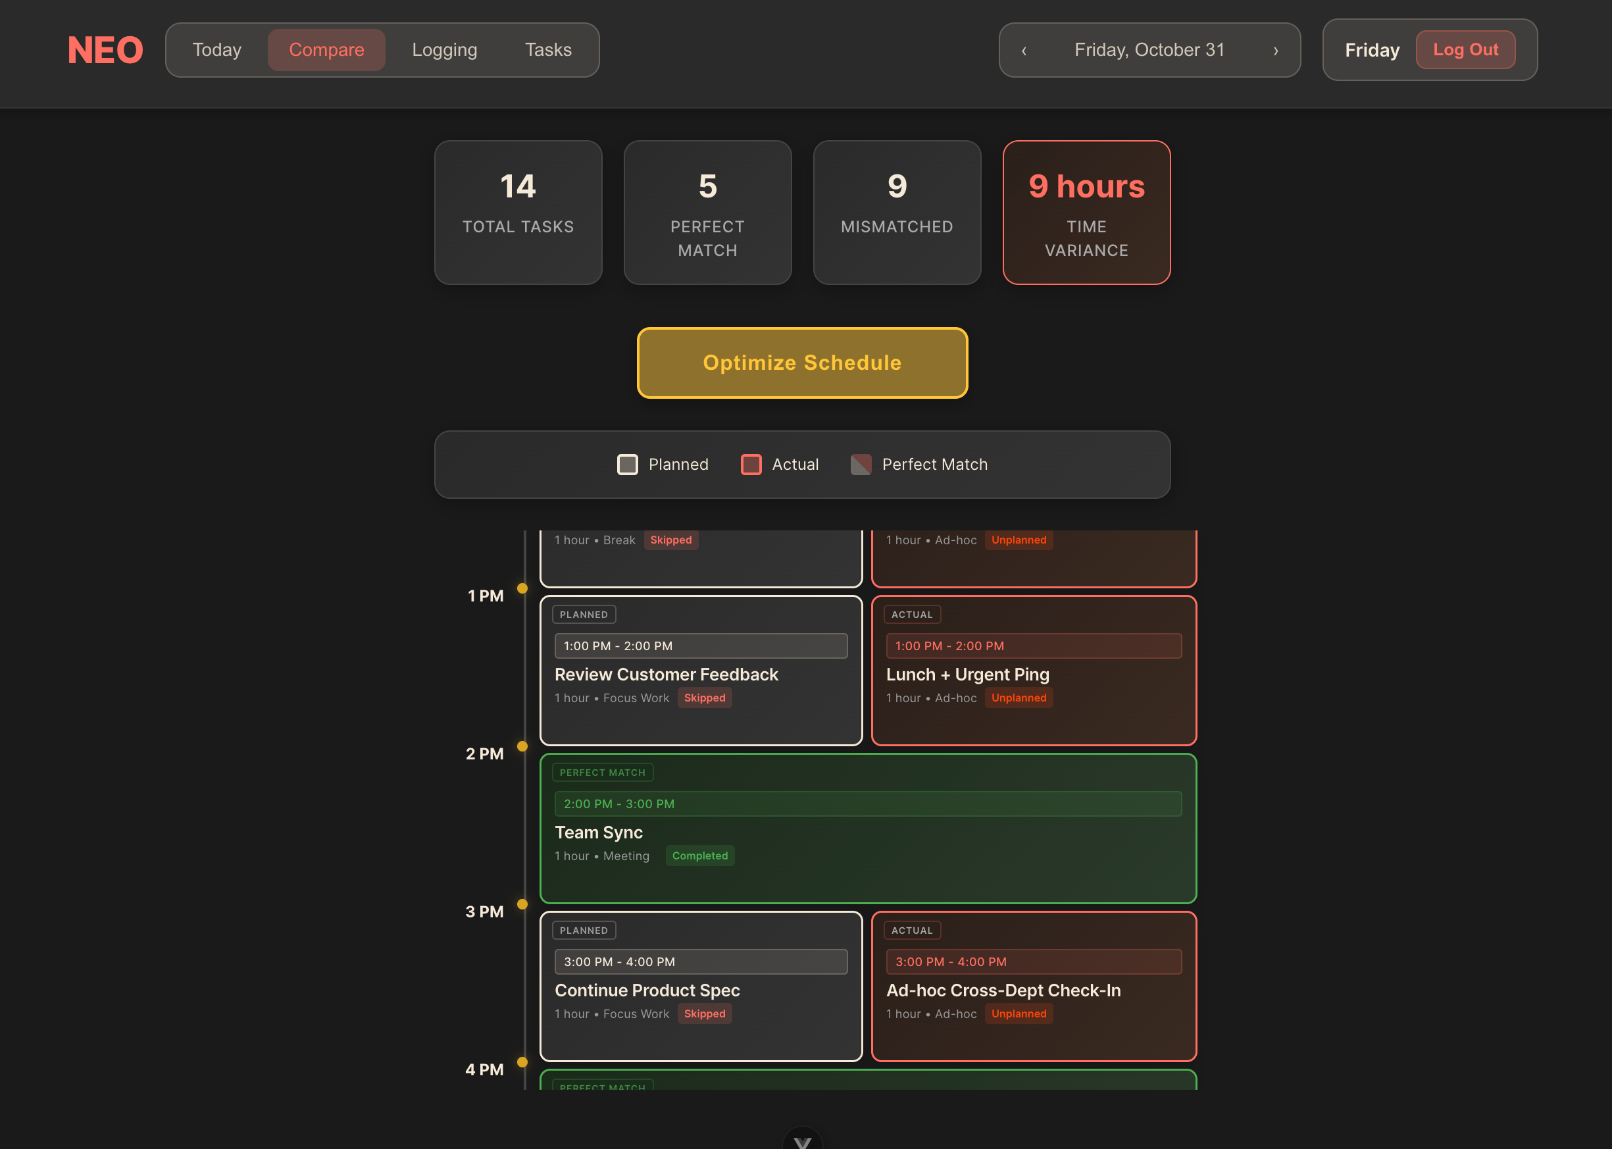Go to previous day arrow

pyautogui.click(x=1024, y=50)
